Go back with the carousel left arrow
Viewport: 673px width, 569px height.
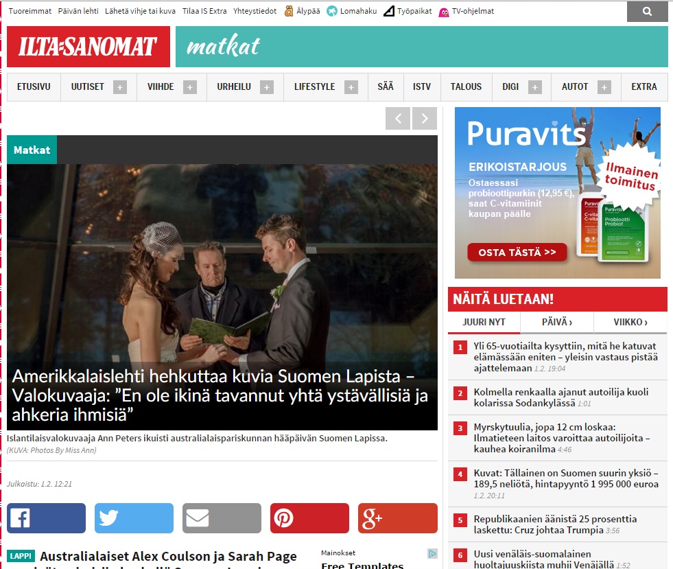(x=398, y=118)
